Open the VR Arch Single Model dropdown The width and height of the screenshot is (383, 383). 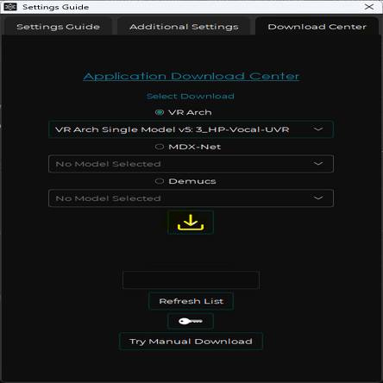click(191, 129)
